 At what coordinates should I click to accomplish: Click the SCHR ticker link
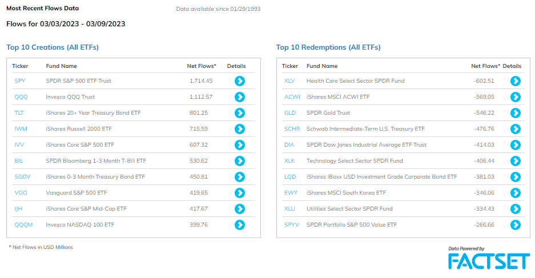(x=292, y=129)
